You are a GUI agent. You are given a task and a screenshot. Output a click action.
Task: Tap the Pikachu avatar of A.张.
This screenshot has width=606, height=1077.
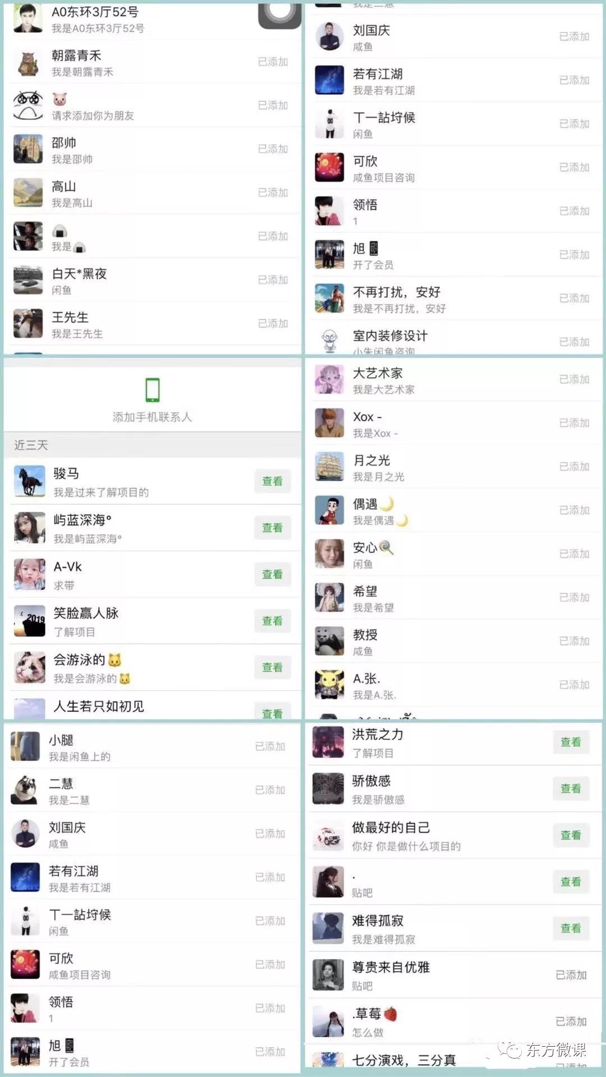coord(329,685)
